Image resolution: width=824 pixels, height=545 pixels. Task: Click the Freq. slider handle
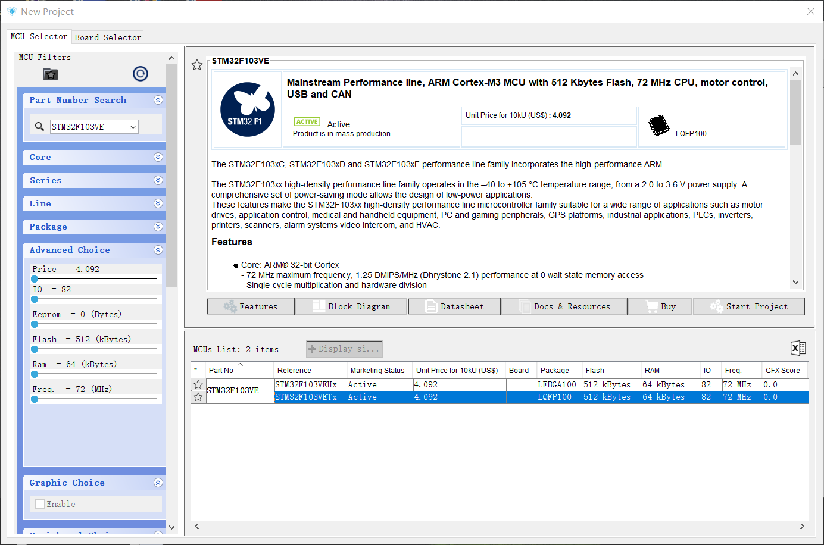point(35,399)
